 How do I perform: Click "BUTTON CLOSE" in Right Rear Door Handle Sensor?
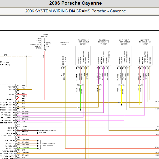click(109, 57)
